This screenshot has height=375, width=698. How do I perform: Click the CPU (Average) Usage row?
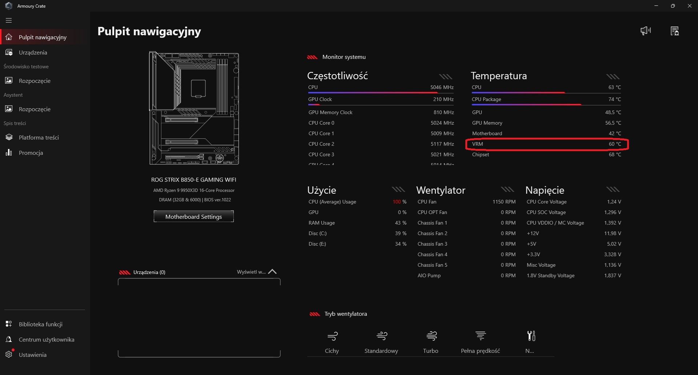357,202
